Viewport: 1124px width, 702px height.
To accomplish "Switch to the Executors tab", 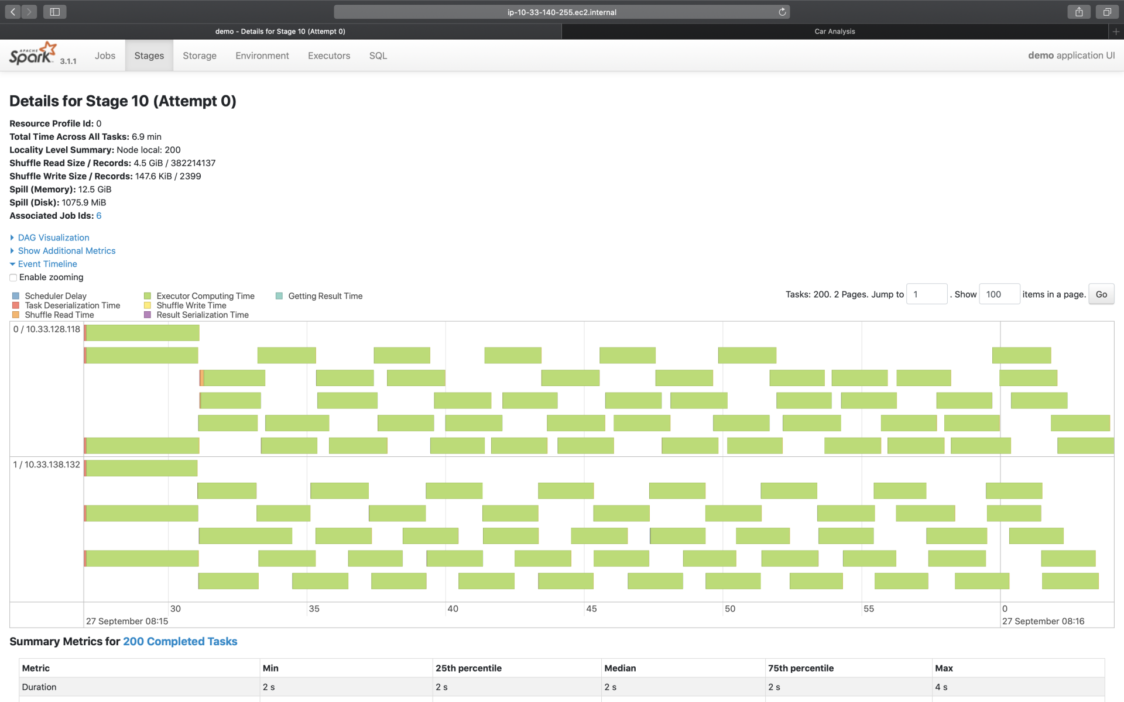I will point(328,56).
